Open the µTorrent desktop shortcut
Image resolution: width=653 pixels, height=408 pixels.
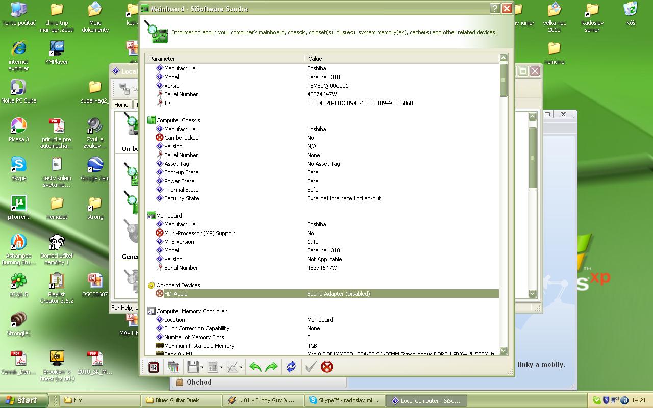pyautogui.click(x=19, y=208)
